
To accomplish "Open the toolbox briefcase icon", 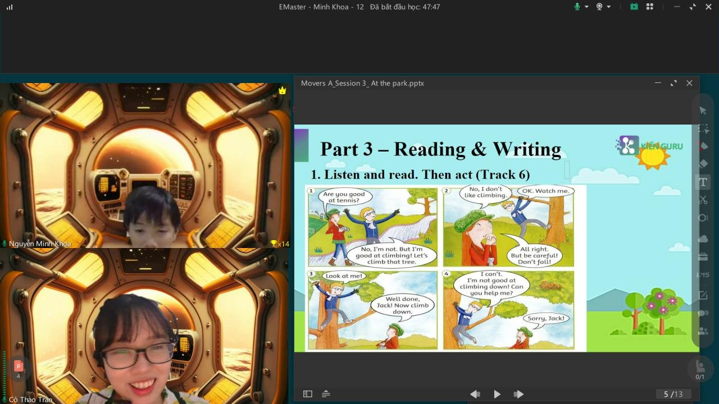I will tap(703, 257).
